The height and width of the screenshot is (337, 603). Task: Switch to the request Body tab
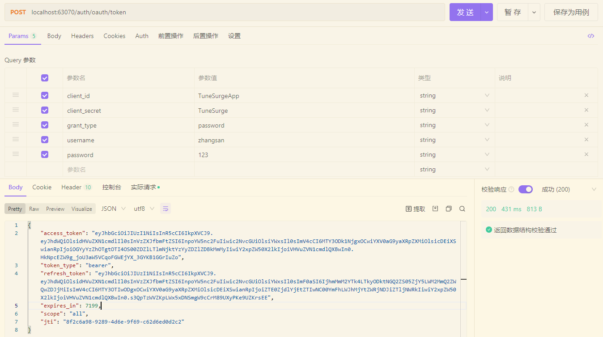click(54, 36)
